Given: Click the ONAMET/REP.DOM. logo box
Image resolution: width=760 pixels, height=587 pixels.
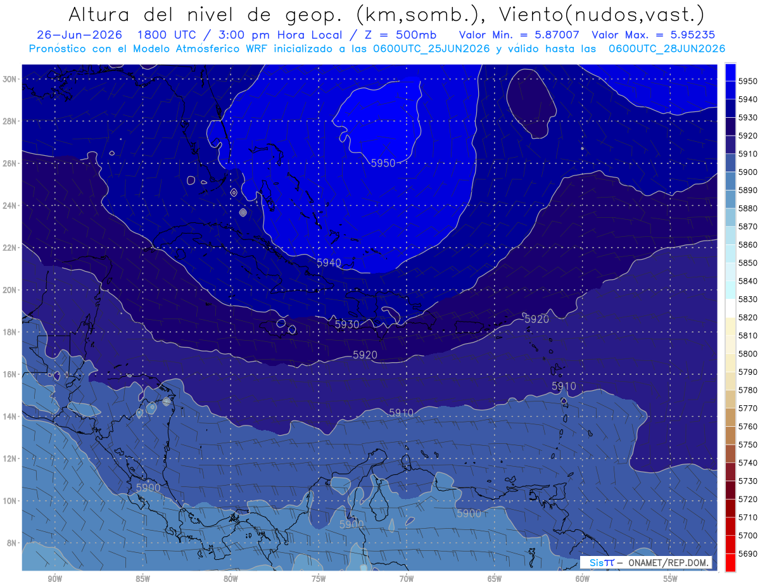Looking at the screenshot, I should coord(647,562).
